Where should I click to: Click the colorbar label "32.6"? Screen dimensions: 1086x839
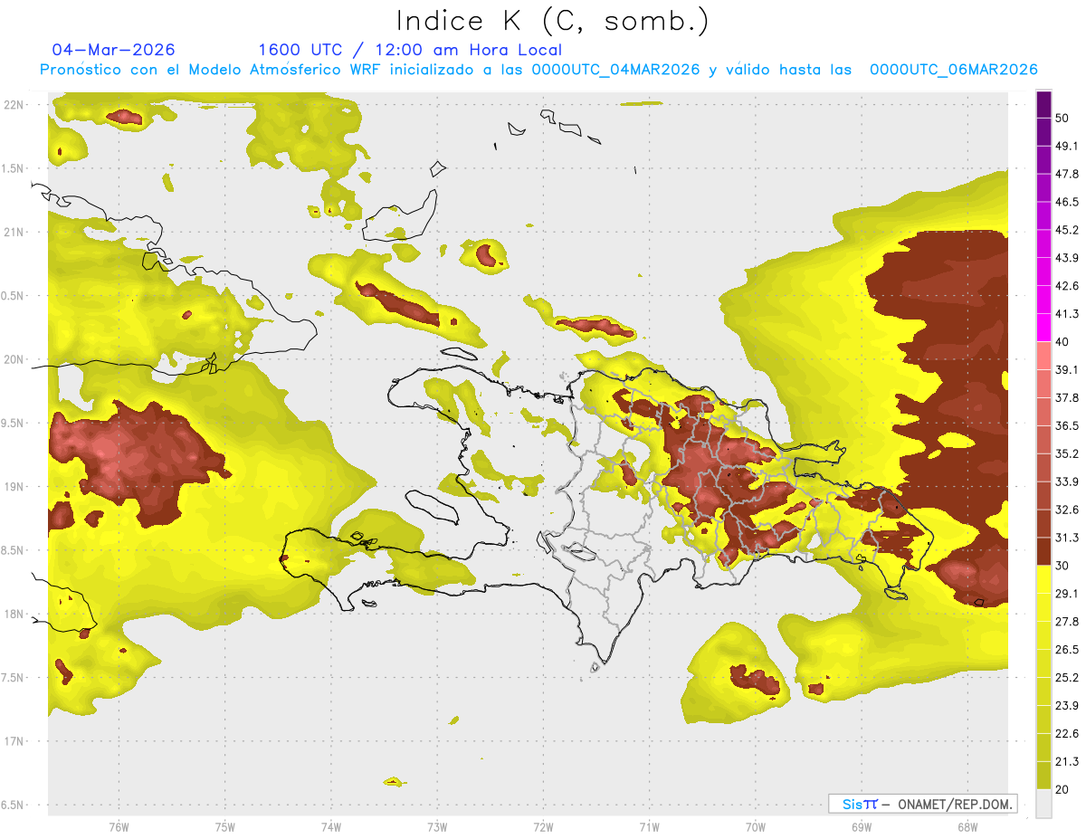pyautogui.click(x=1067, y=510)
